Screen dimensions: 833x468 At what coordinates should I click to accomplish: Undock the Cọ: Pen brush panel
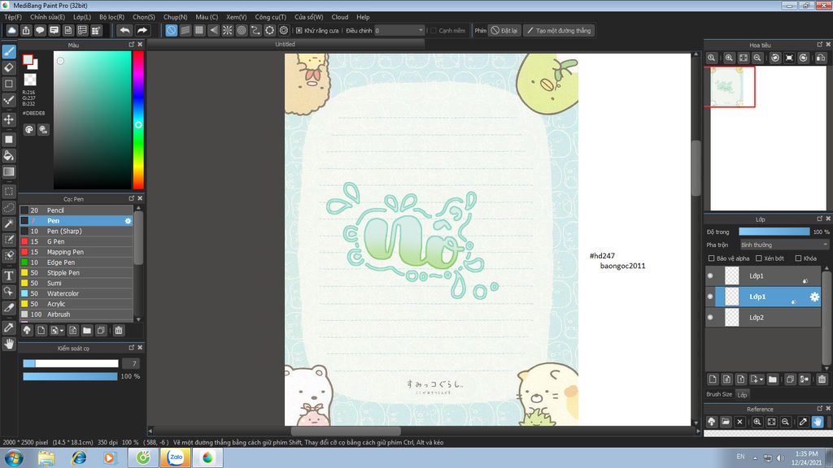coord(131,198)
